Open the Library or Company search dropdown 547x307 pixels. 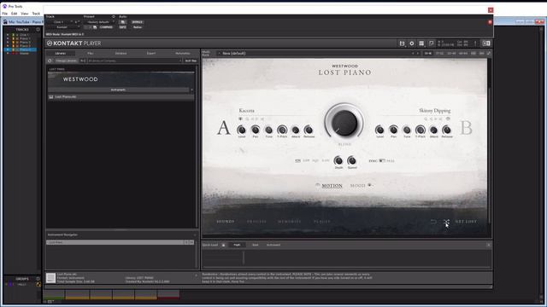click(135, 61)
